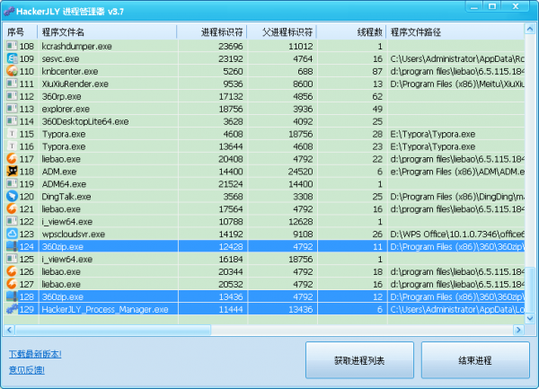This screenshot has width=539, height=389.
Task: Select the explorer.exe process name
Action: coord(66,109)
